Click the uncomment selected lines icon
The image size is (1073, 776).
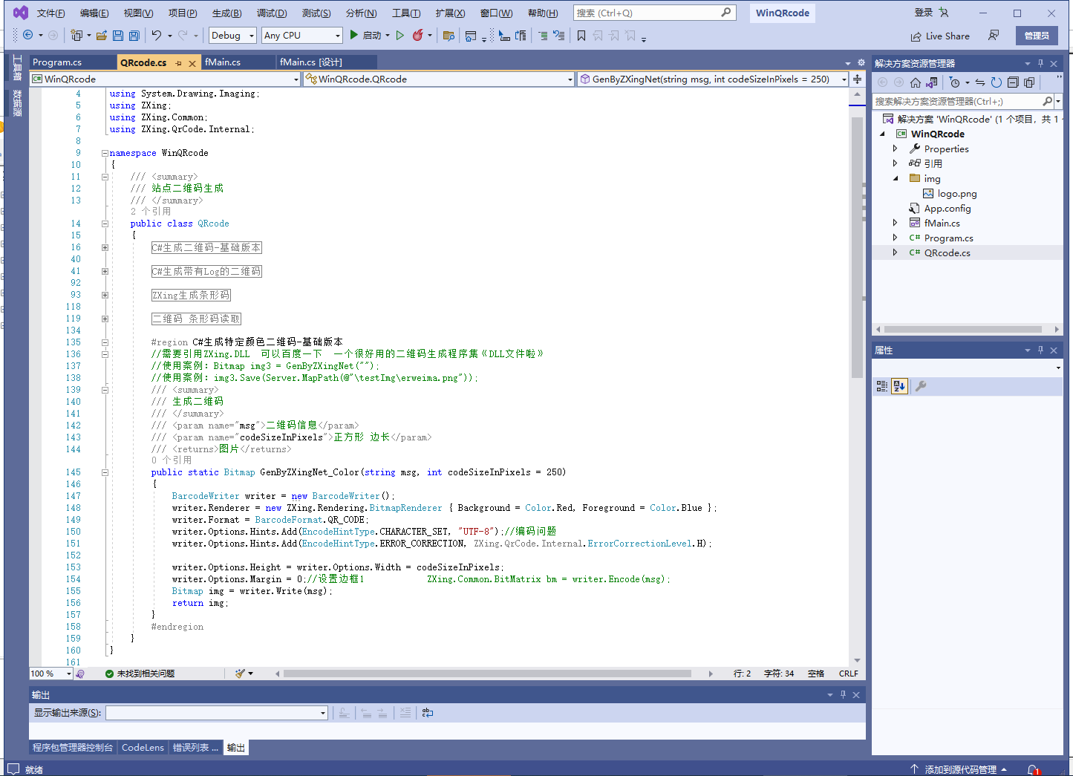click(x=559, y=35)
